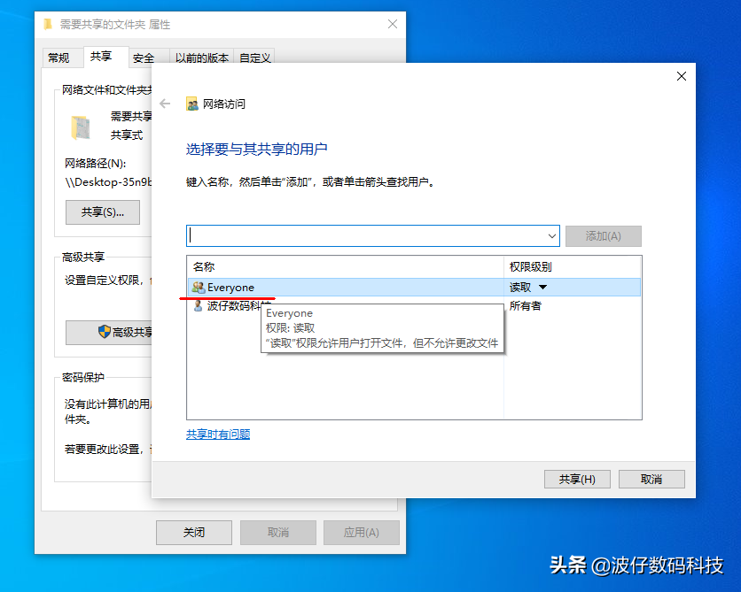Click the 波仔数码科技 user icon
This screenshot has height=592, width=741.
199,305
